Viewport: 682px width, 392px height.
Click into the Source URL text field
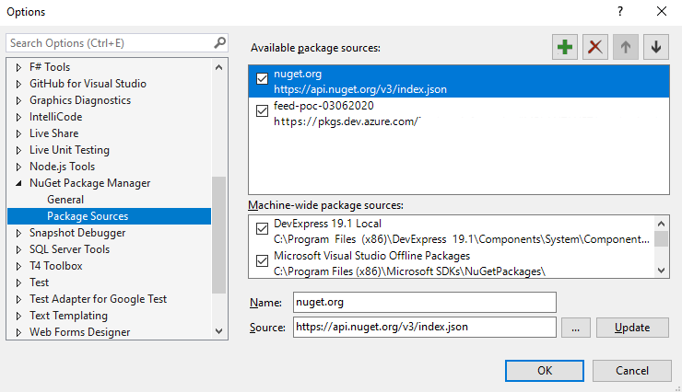click(425, 327)
